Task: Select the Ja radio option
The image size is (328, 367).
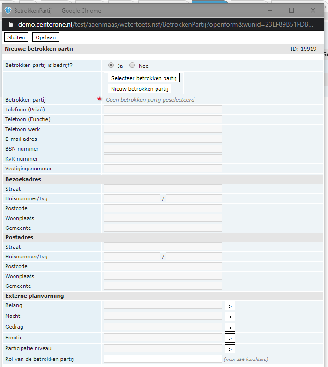Action: [111, 66]
